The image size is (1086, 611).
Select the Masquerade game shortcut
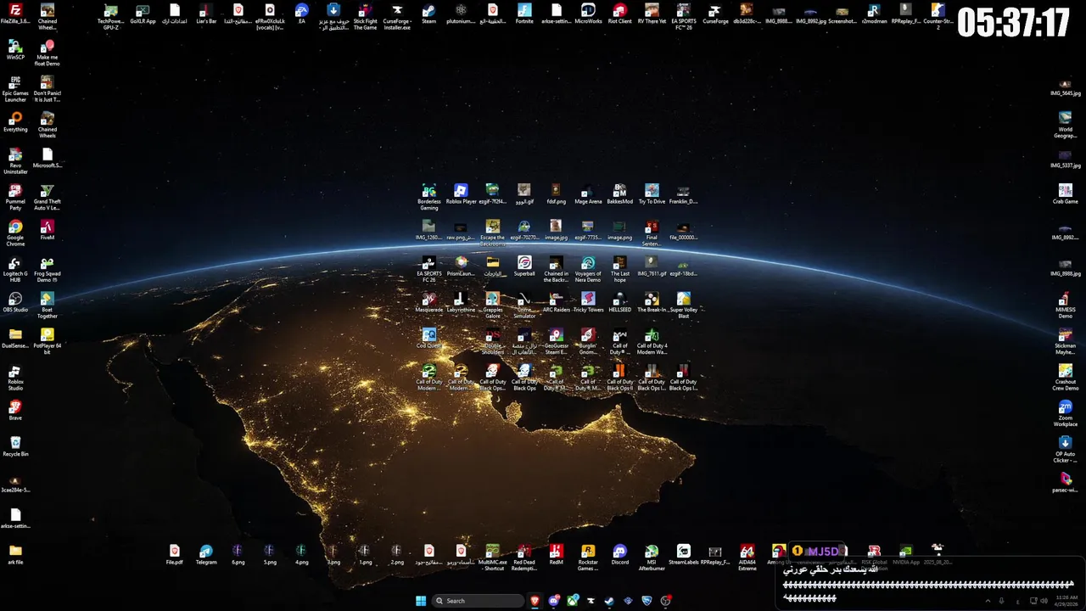pos(429,302)
